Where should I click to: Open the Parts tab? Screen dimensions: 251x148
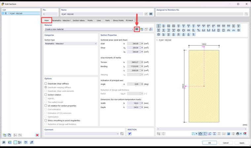pyautogui.click(x=107, y=20)
